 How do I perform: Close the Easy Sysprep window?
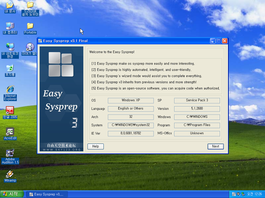(225, 41)
